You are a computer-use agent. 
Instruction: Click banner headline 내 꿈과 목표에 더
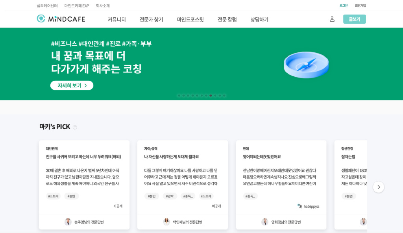click(x=88, y=56)
